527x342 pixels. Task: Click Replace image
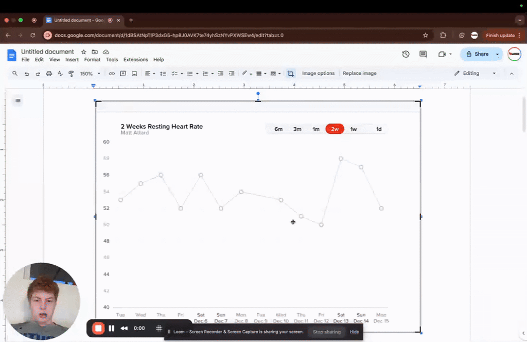[360, 73]
